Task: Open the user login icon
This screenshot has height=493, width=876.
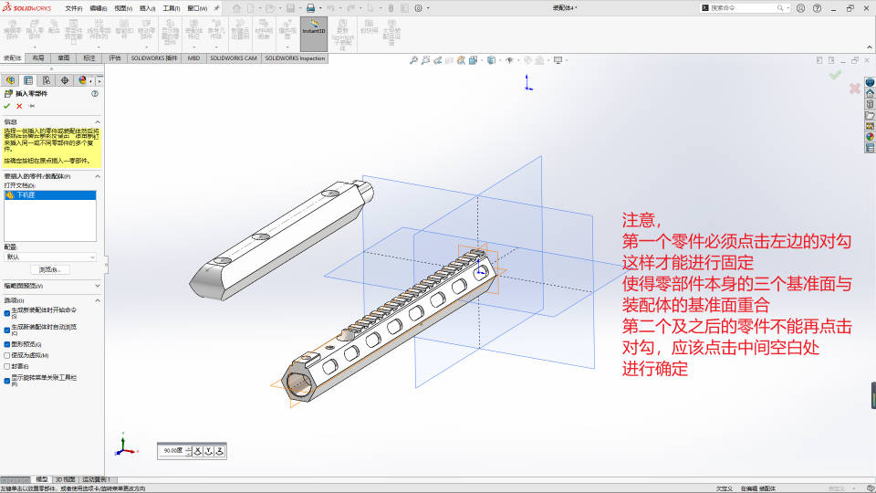Action: click(x=800, y=8)
